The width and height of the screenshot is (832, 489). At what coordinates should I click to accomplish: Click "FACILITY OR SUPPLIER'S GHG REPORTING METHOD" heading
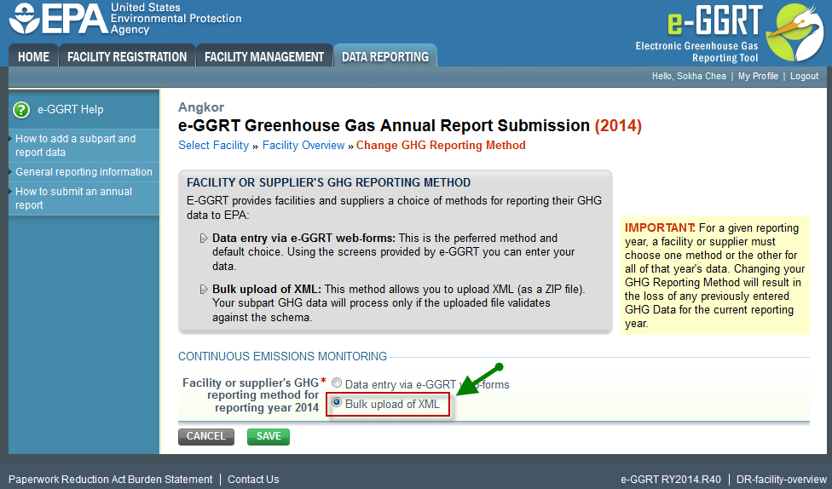coord(328,182)
